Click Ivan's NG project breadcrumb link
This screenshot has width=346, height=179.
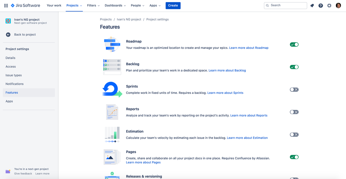129,19
